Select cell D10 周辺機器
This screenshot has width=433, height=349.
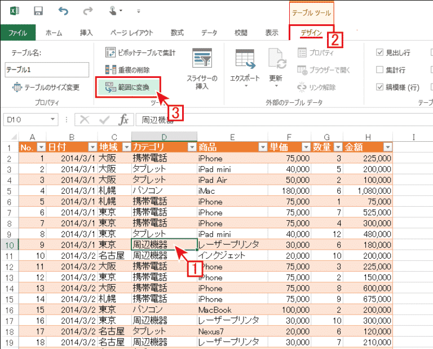click(164, 245)
